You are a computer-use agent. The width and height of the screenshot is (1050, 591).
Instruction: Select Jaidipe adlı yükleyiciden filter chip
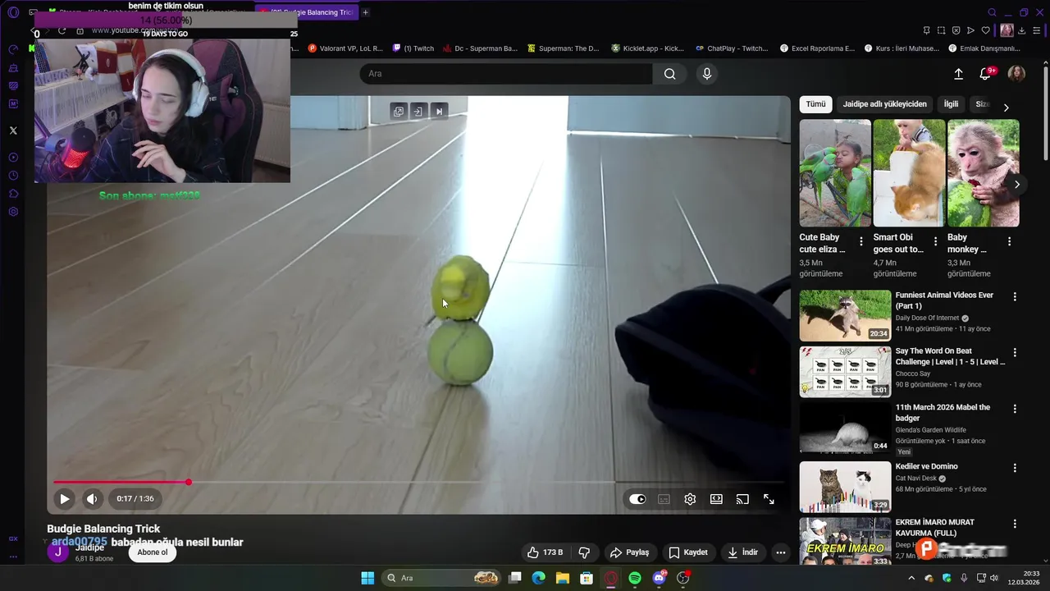point(884,104)
